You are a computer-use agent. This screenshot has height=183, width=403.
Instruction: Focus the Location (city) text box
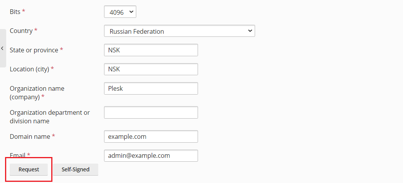pos(151,69)
